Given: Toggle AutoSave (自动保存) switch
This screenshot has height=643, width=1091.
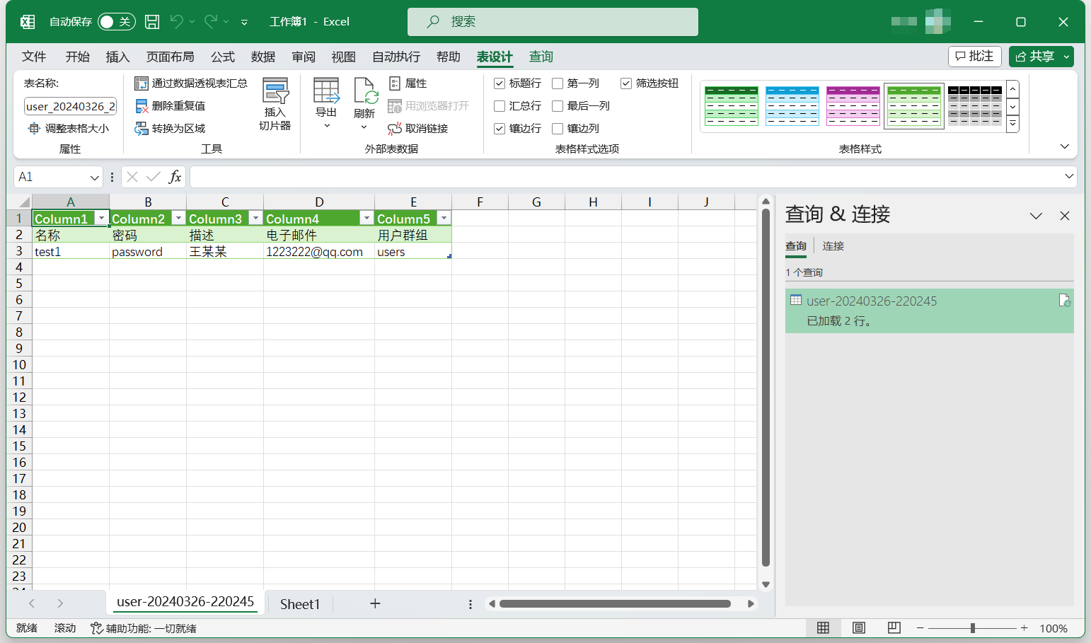Looking at the screenshot, I should 116,22.
